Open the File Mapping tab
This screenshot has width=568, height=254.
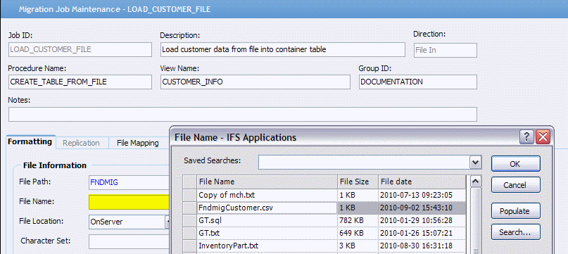click(138, 143)
